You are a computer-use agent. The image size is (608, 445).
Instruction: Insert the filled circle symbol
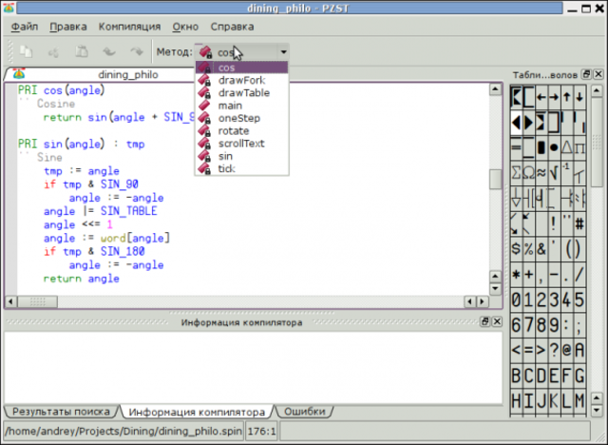pyautogui.click(x=554, y=147)
